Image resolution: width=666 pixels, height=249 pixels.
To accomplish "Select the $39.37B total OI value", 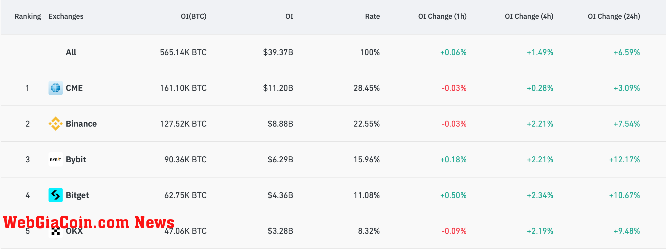I will pyautogui.click(x=278, y=52).
